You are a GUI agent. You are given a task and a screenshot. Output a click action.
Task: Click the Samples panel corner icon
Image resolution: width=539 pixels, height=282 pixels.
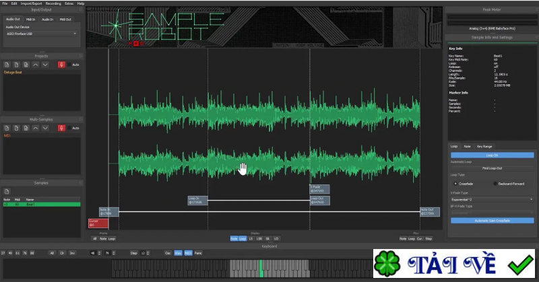81,183
